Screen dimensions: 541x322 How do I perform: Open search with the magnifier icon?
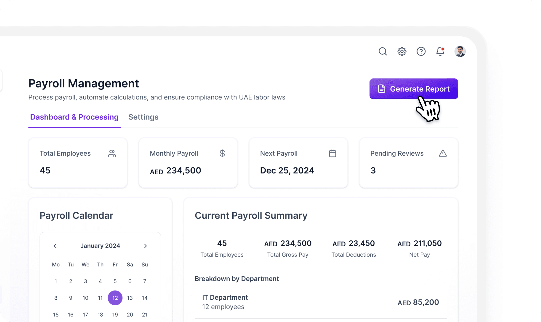tap(383, 52)
